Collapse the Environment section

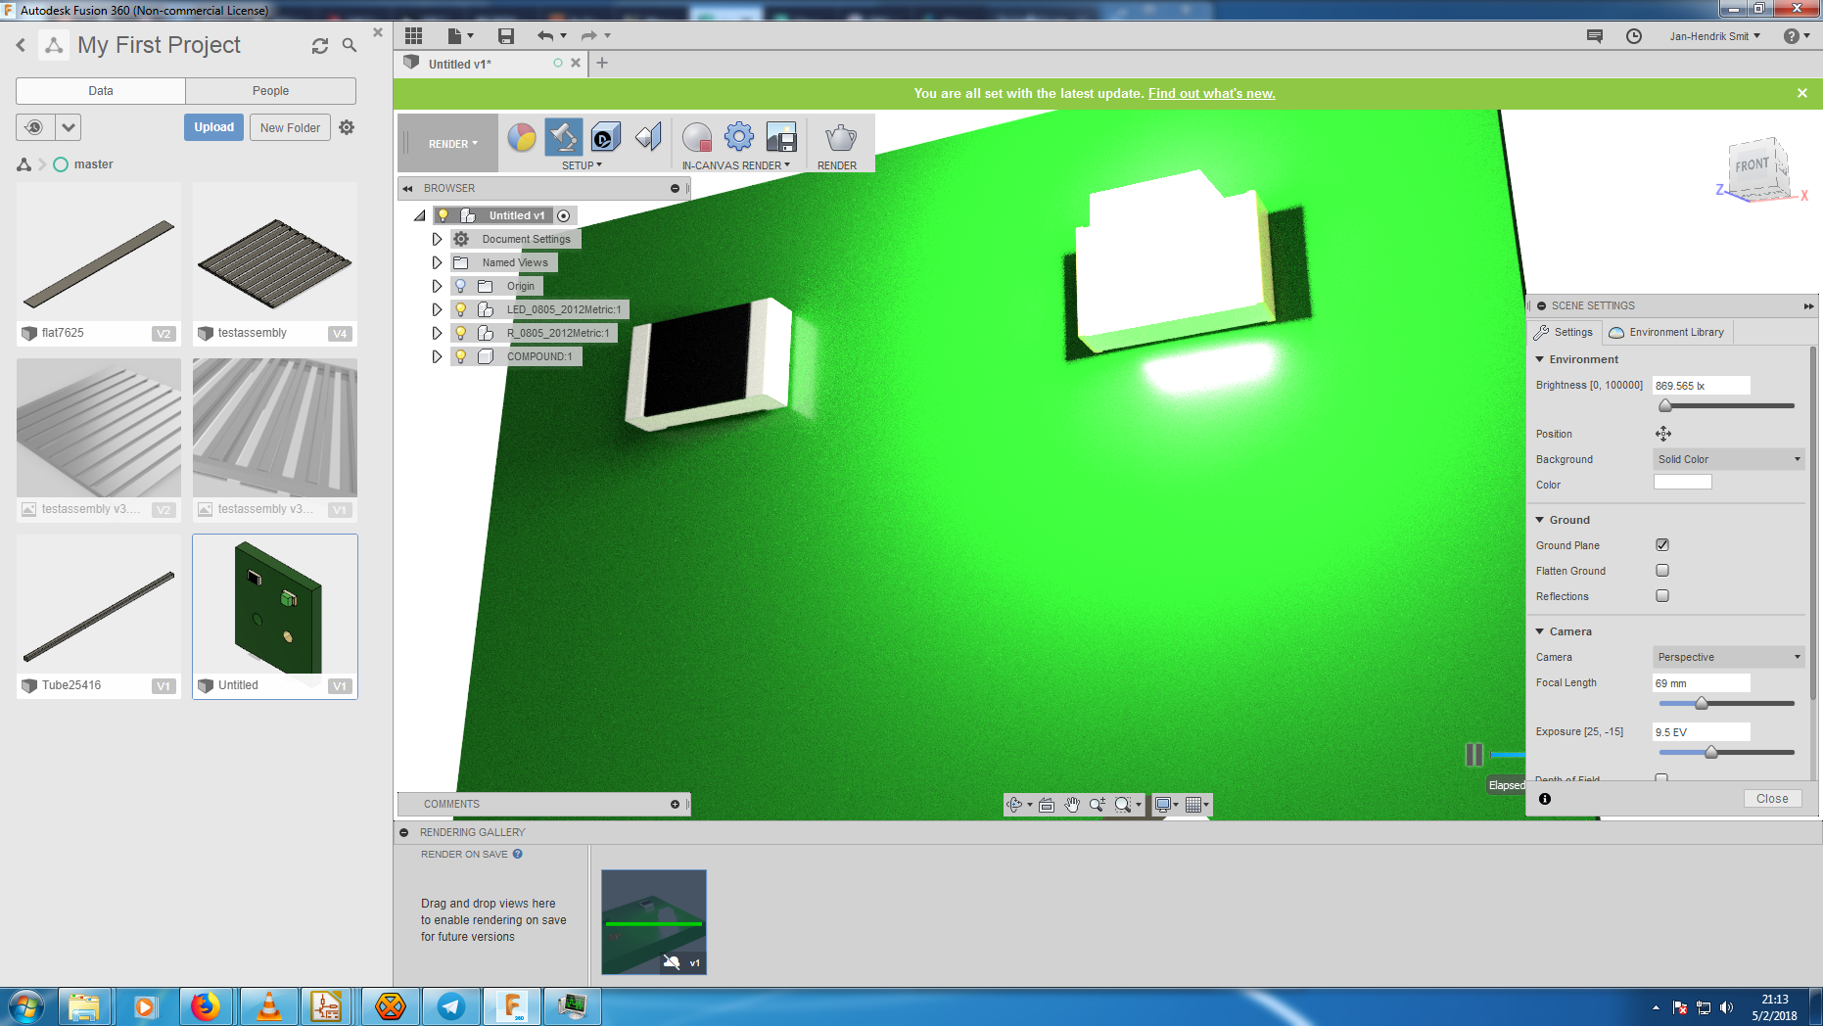1540,359
